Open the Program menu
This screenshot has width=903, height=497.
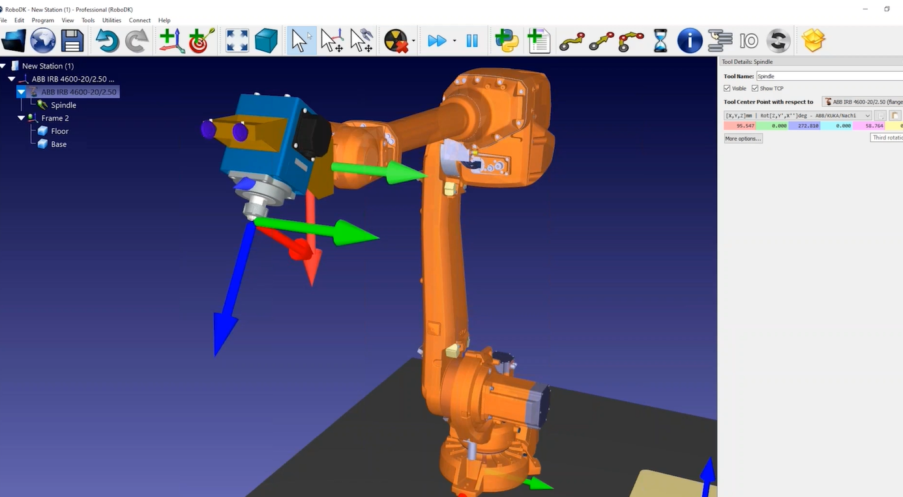click(x=42, y=20)
